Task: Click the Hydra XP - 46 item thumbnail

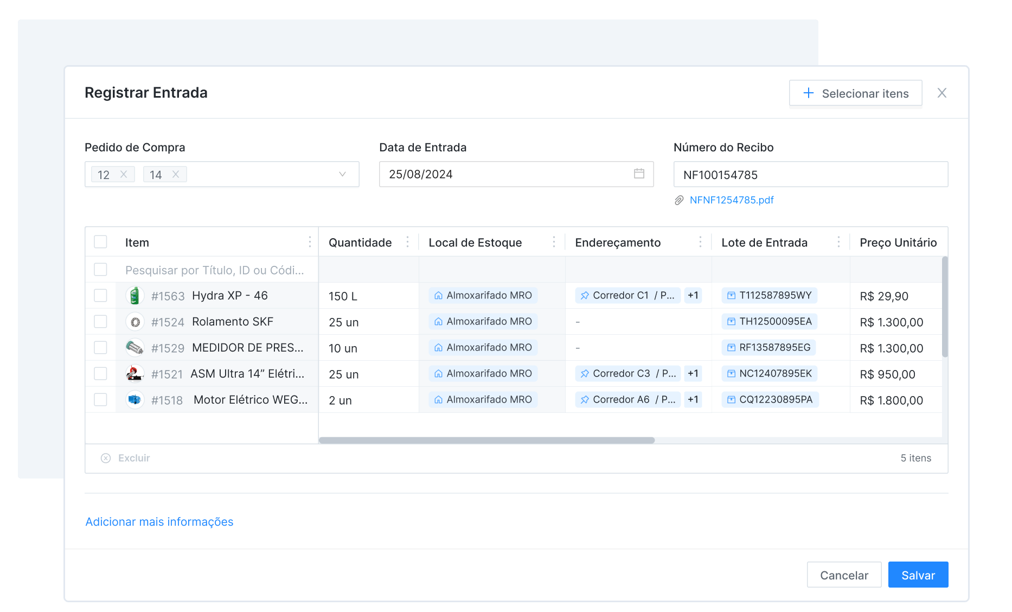Action: [x=134, y=296]
